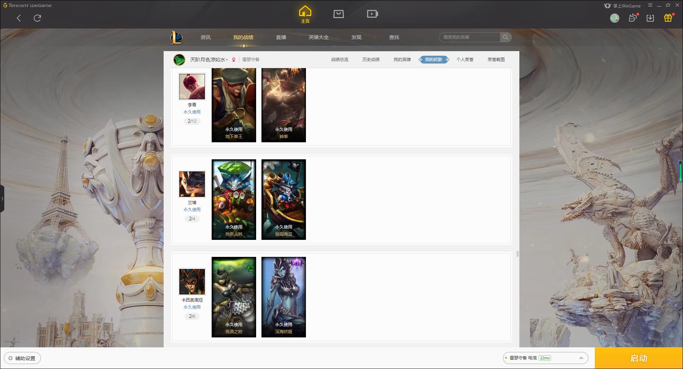This screenshot has width=683, height=369.
Task: Expand the left side panel arrow
Action: (2, 199)
